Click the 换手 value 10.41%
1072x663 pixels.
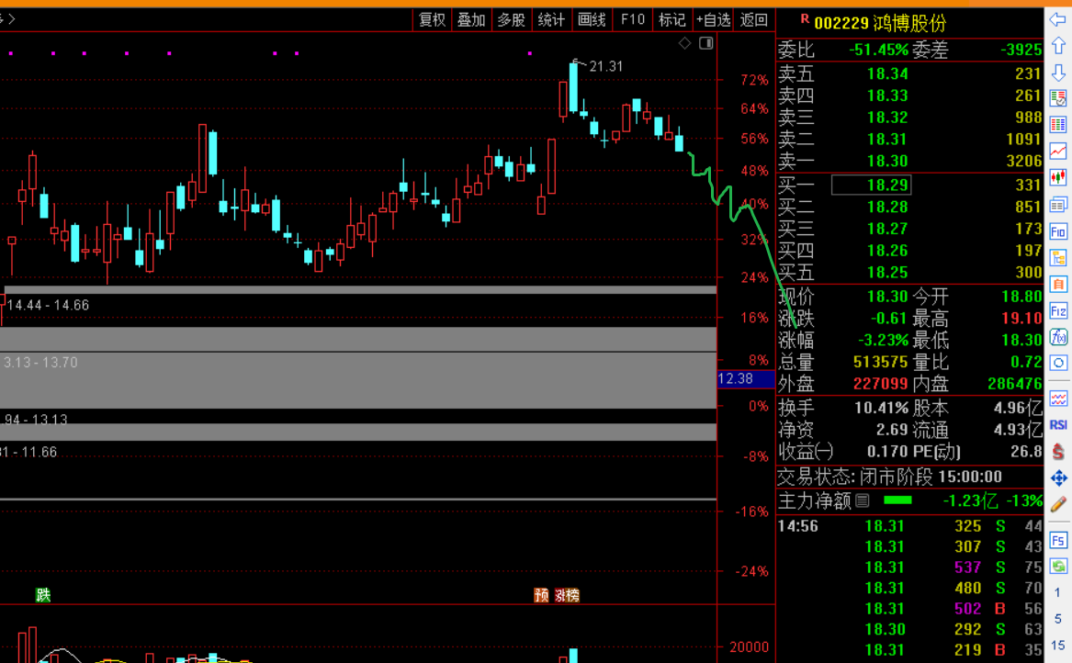[881, 408]
